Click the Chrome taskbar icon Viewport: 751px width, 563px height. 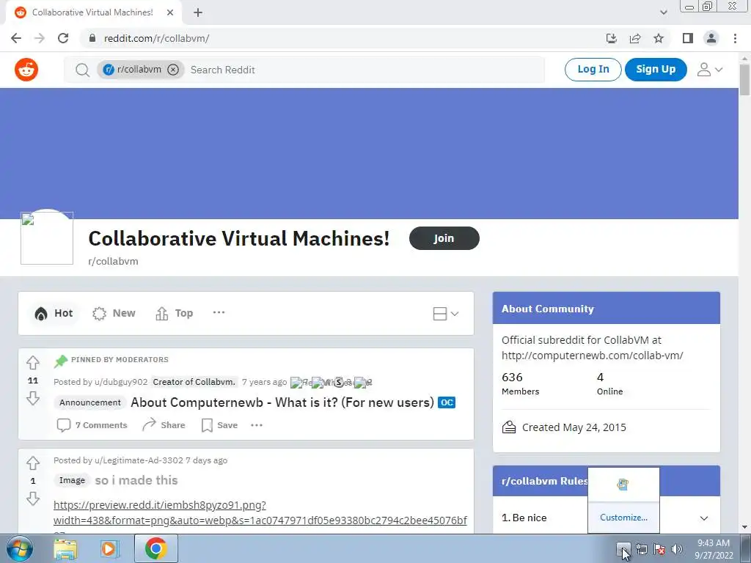156,548
